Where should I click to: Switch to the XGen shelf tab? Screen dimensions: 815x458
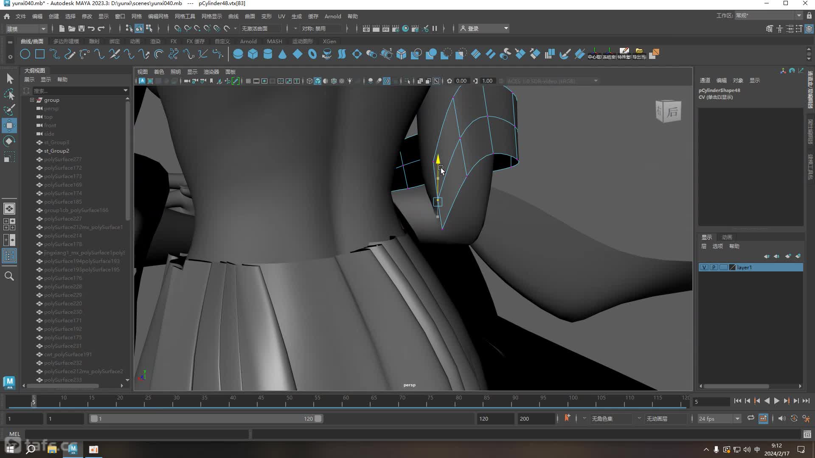(x=329, y=41)
